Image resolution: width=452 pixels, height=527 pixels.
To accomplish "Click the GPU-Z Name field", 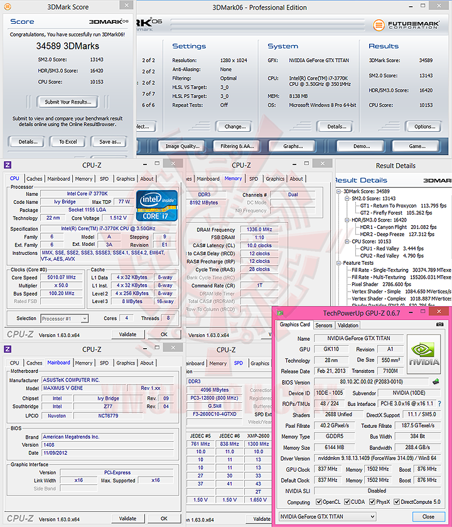I will tap(359, 338).
